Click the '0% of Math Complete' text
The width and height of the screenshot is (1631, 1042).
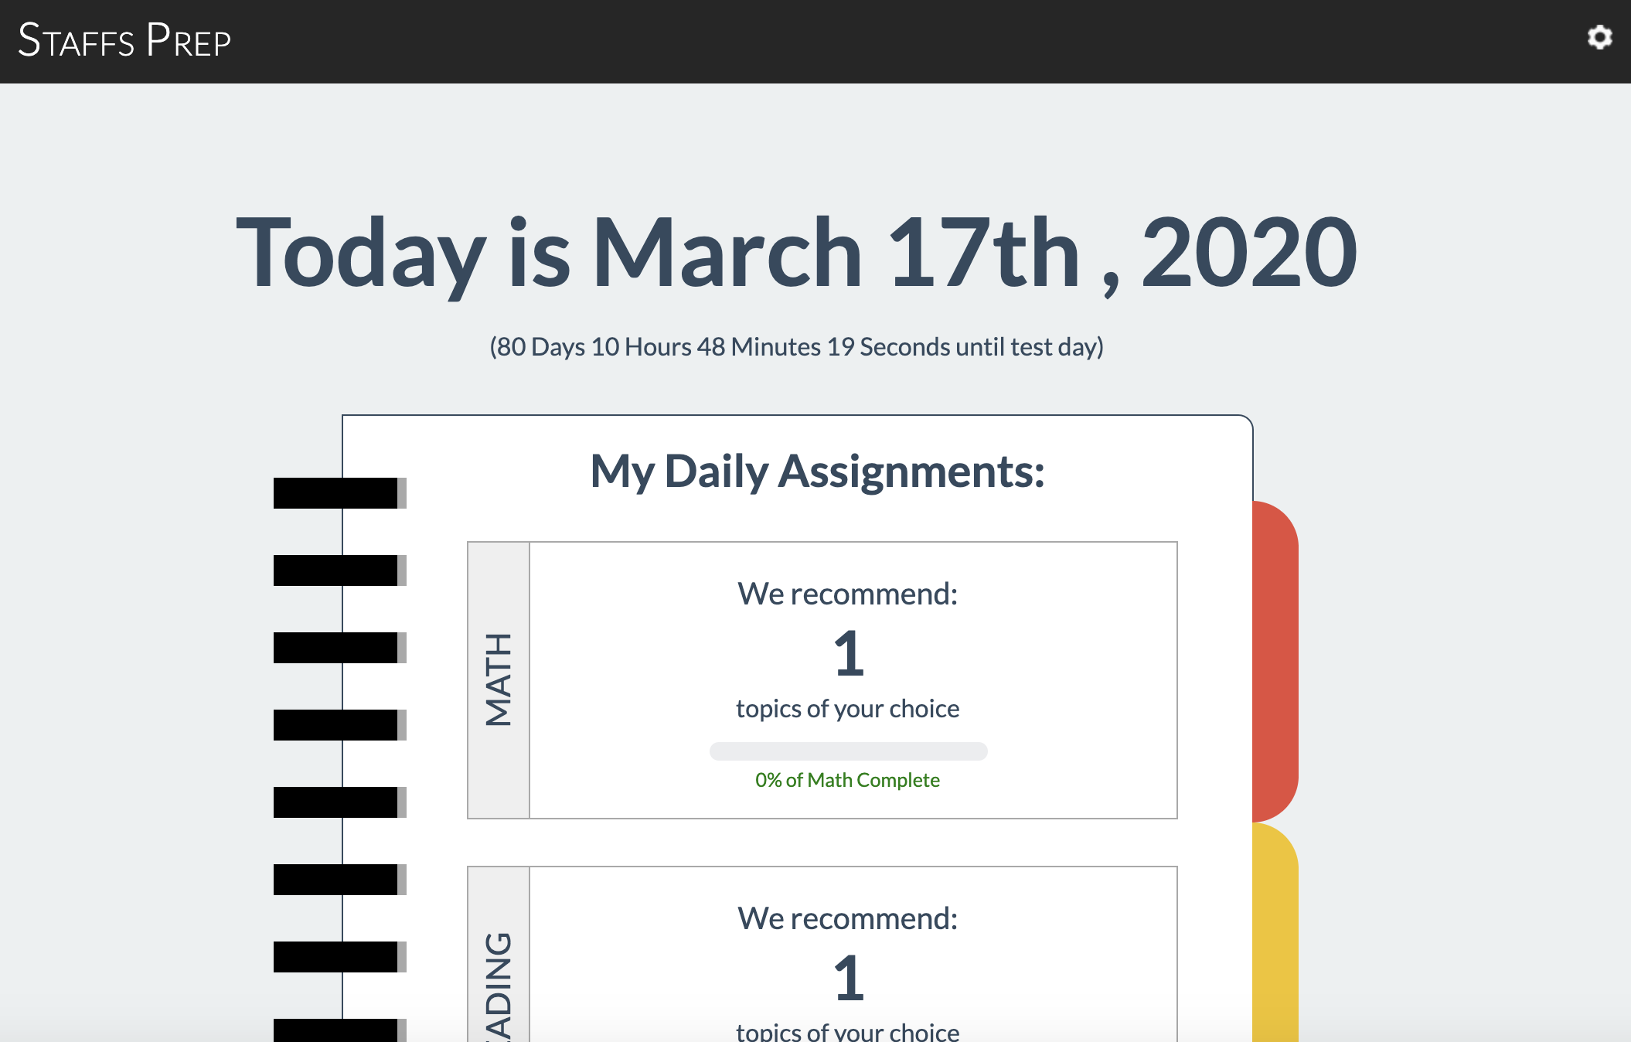[847, 780]
